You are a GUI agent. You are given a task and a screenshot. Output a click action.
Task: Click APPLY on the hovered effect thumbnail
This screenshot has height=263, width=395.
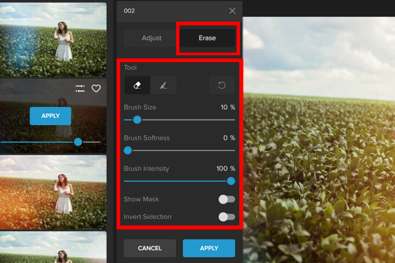[x=51, y=116]
